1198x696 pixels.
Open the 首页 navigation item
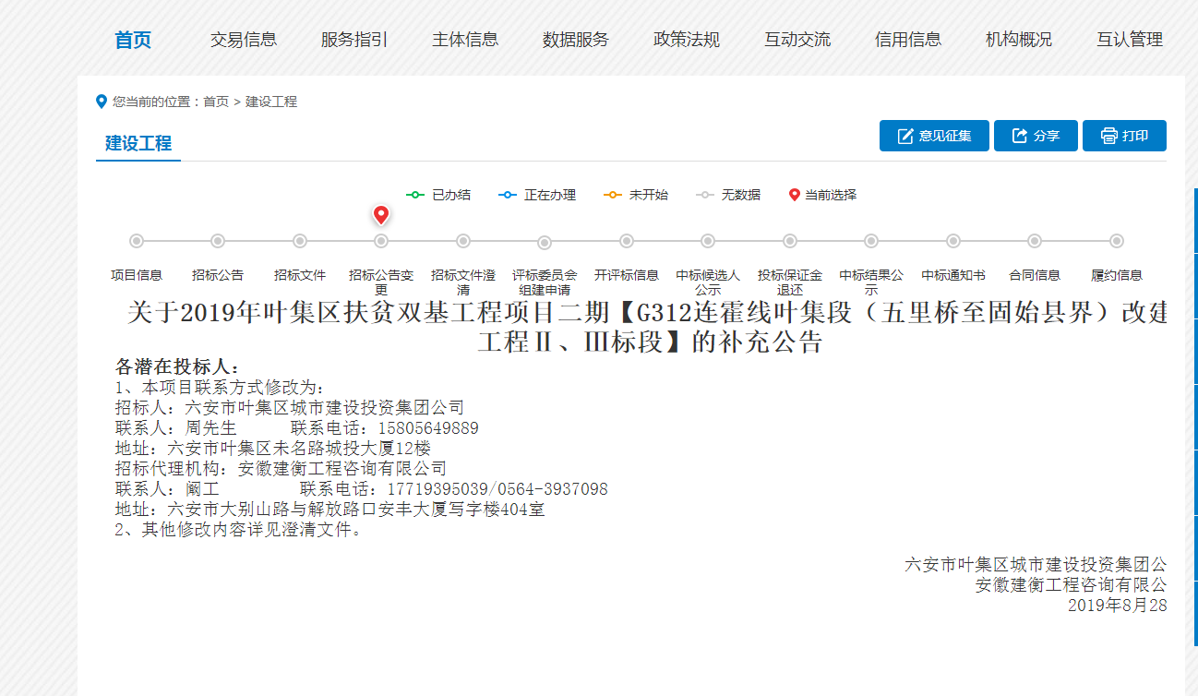pos(133,40)
